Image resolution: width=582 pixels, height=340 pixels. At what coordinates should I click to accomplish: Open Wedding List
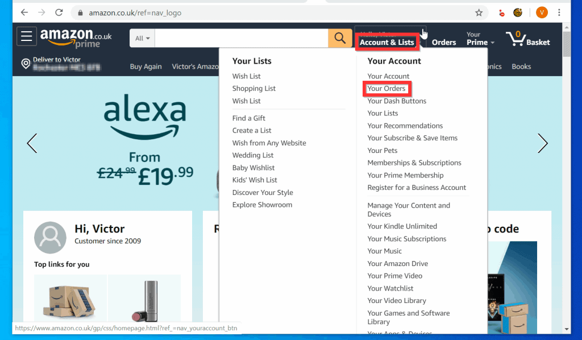pyautogui.click(x=253, y=155)
